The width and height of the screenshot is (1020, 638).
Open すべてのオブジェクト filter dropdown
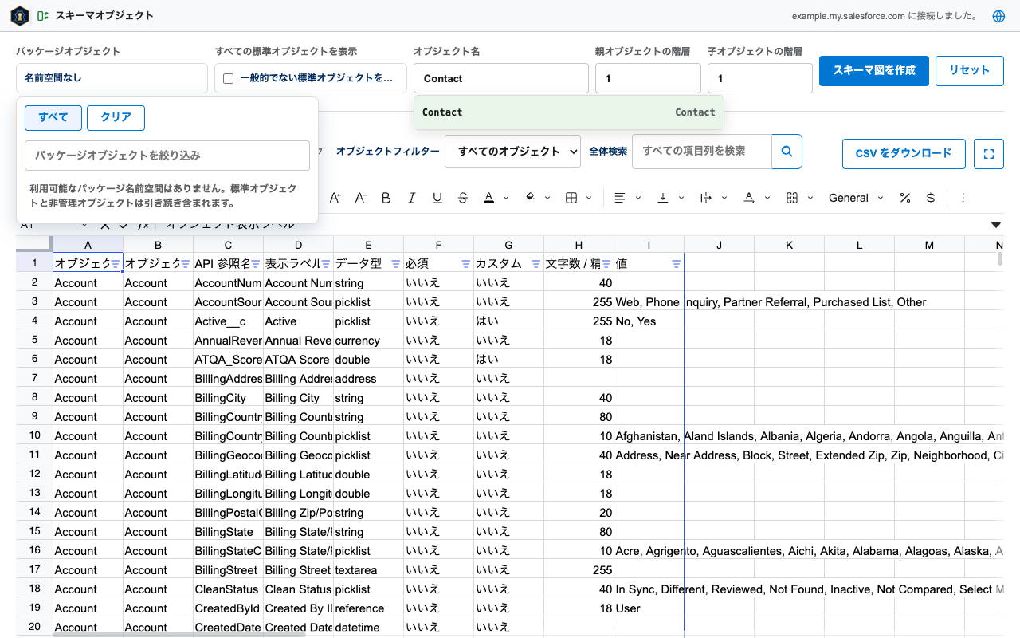512,152
